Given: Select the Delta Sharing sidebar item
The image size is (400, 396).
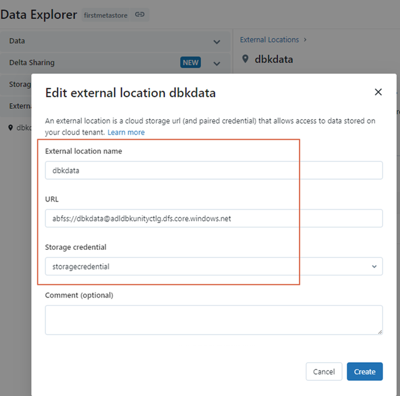Looking at the screenshot, I should pos(115,63).
